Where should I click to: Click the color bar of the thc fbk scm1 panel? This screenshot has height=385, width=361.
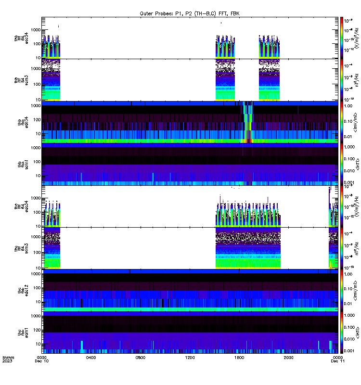342,333
